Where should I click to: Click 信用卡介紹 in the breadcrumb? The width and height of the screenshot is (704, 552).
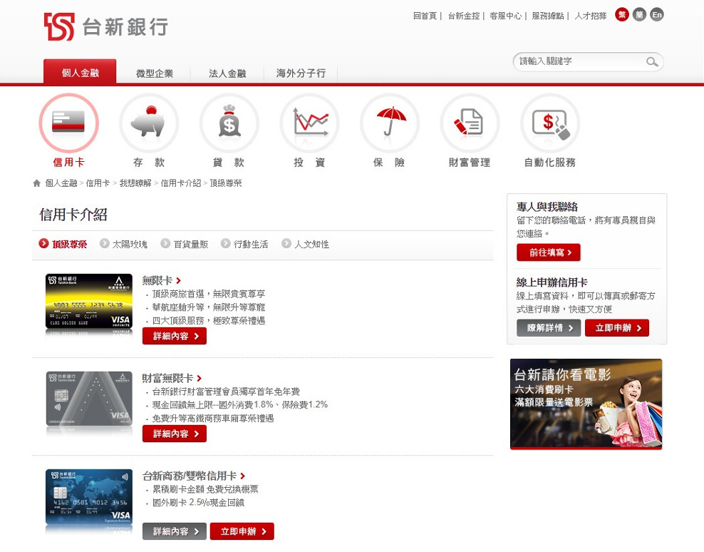coord(181,183)
